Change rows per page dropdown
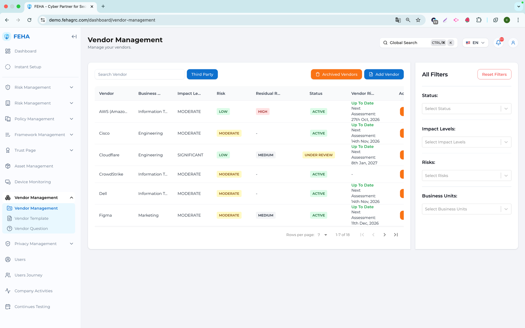Image resolution: width=525 pixels, height=328 pixels. point(322,235)
